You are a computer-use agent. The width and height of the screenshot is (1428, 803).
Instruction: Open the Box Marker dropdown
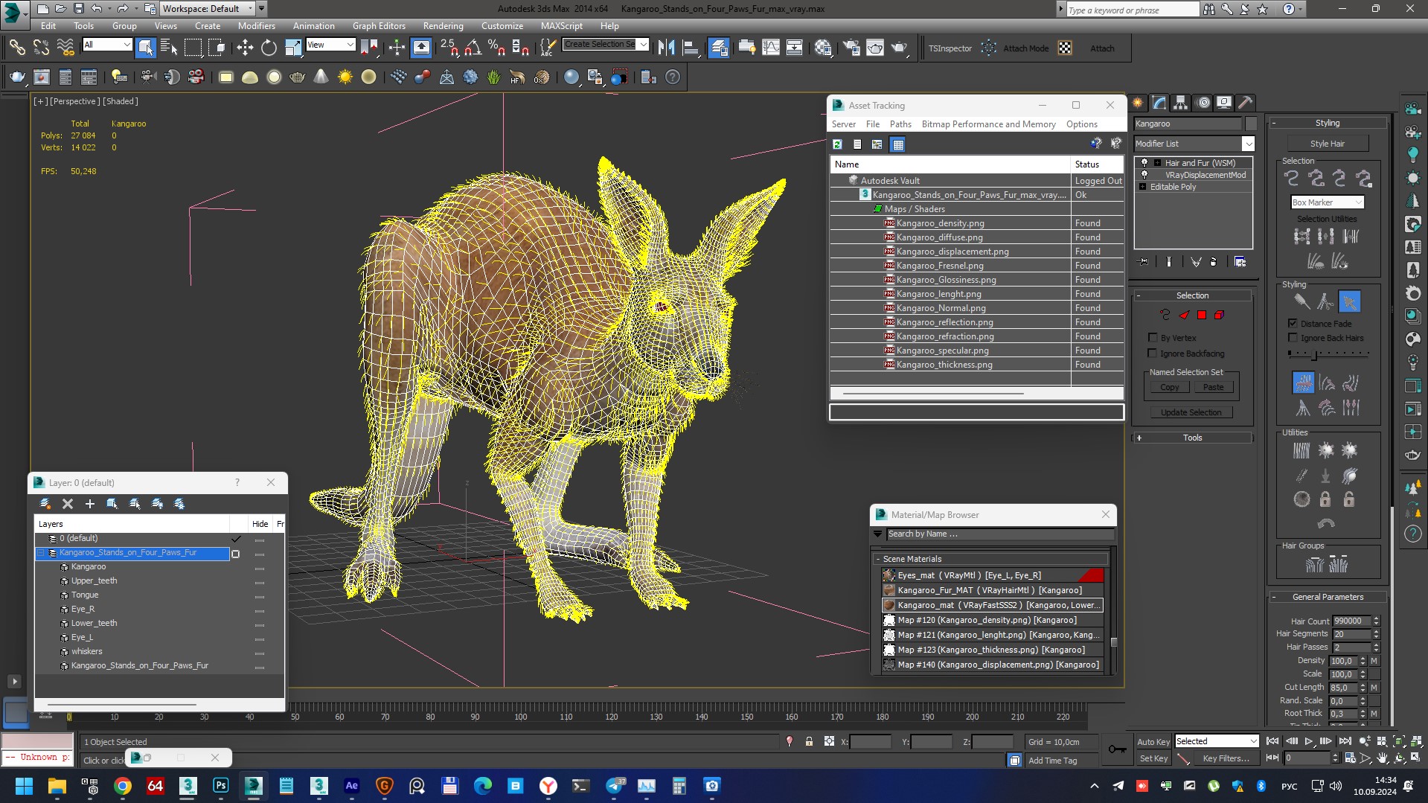point(1327,202)
